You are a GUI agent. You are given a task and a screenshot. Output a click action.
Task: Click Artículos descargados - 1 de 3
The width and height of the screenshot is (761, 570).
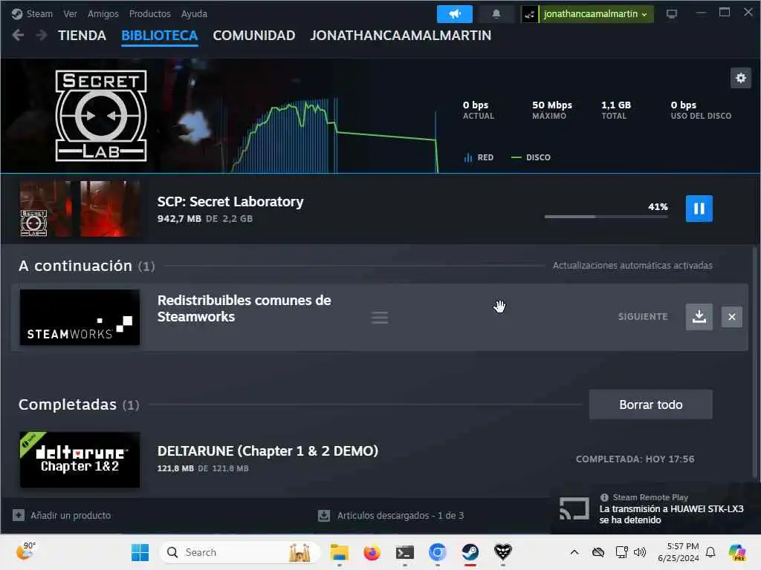coord(401,515)
